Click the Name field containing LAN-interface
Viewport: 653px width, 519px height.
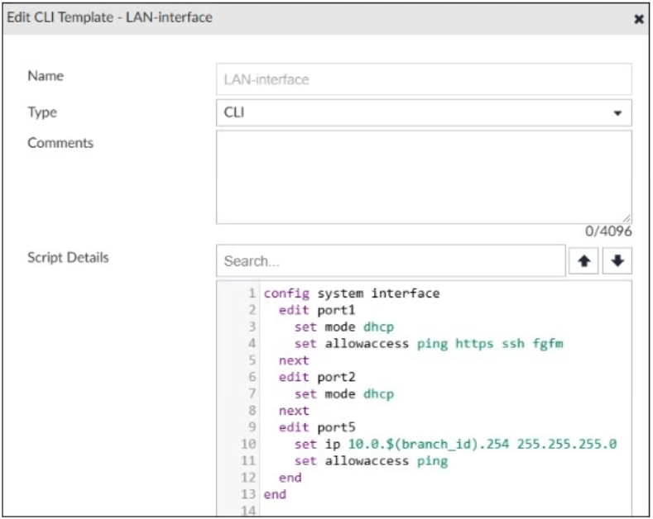point(424,78)
